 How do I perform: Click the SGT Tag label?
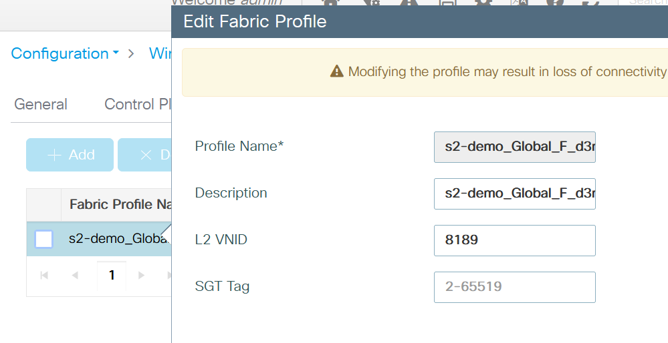tap(223, 286)
